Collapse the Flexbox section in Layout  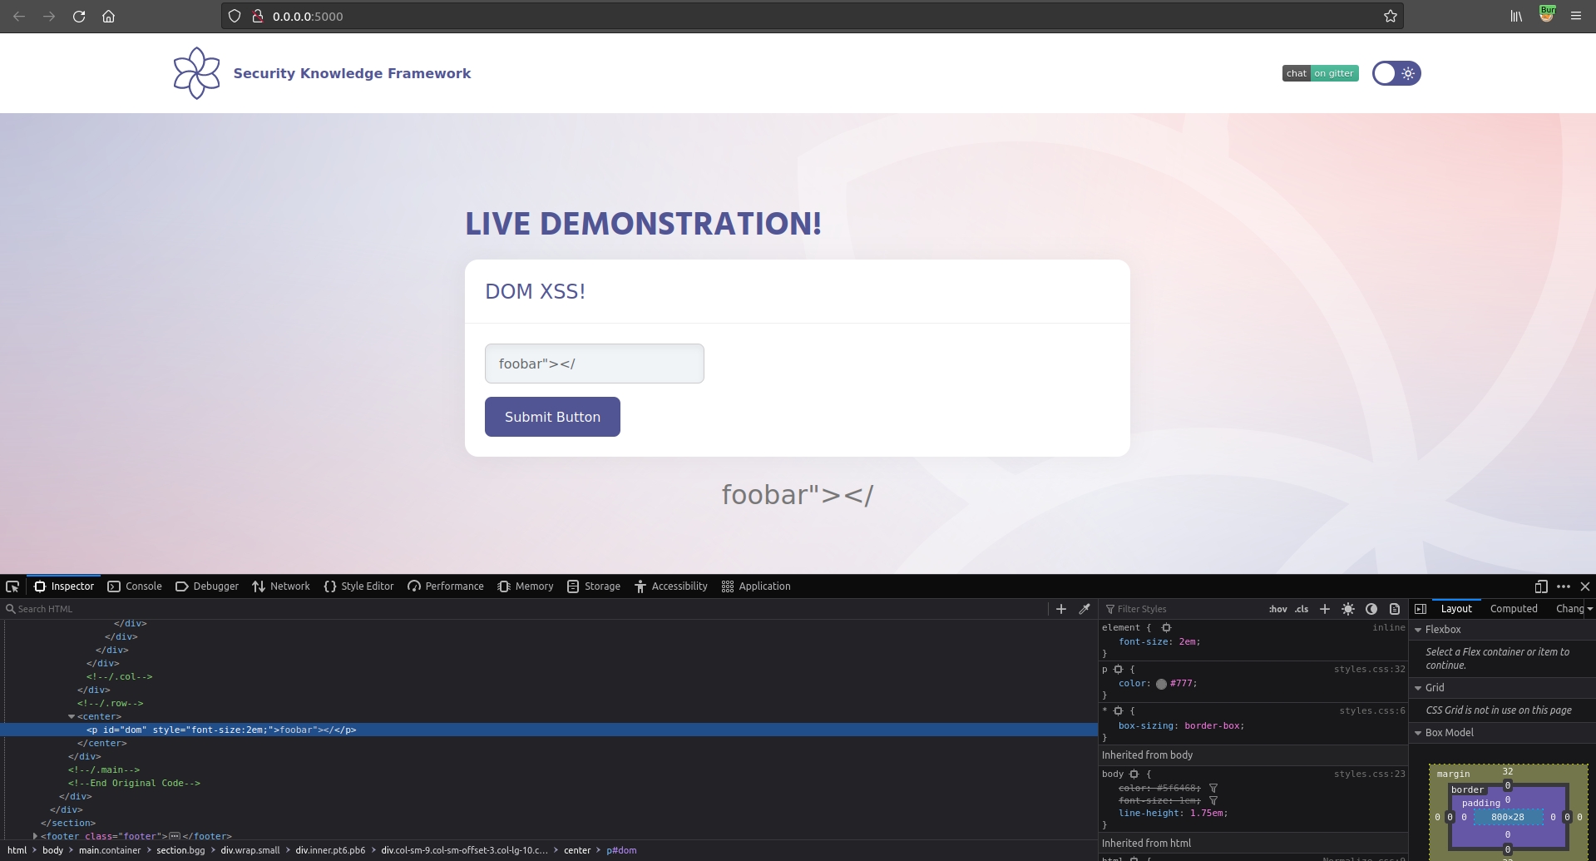(x=1418, y=630)
